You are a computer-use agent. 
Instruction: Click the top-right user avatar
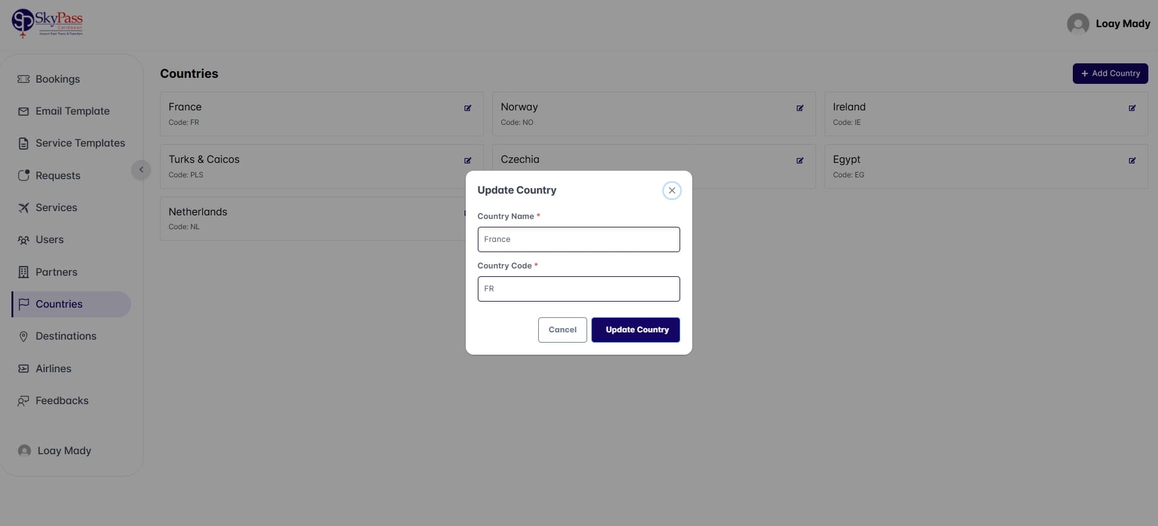click(x=1078, y=24)
